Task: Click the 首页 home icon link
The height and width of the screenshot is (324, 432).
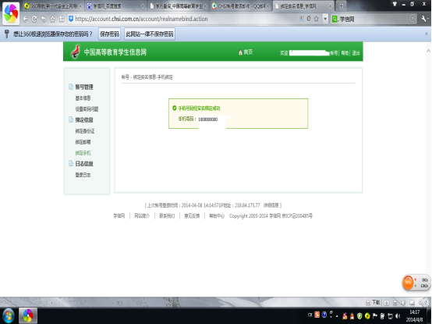Action: tap(246, 52)
